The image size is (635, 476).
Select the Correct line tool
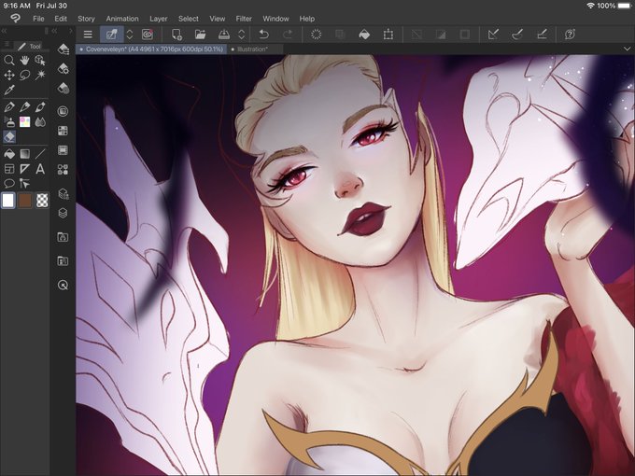coord(24,184)
